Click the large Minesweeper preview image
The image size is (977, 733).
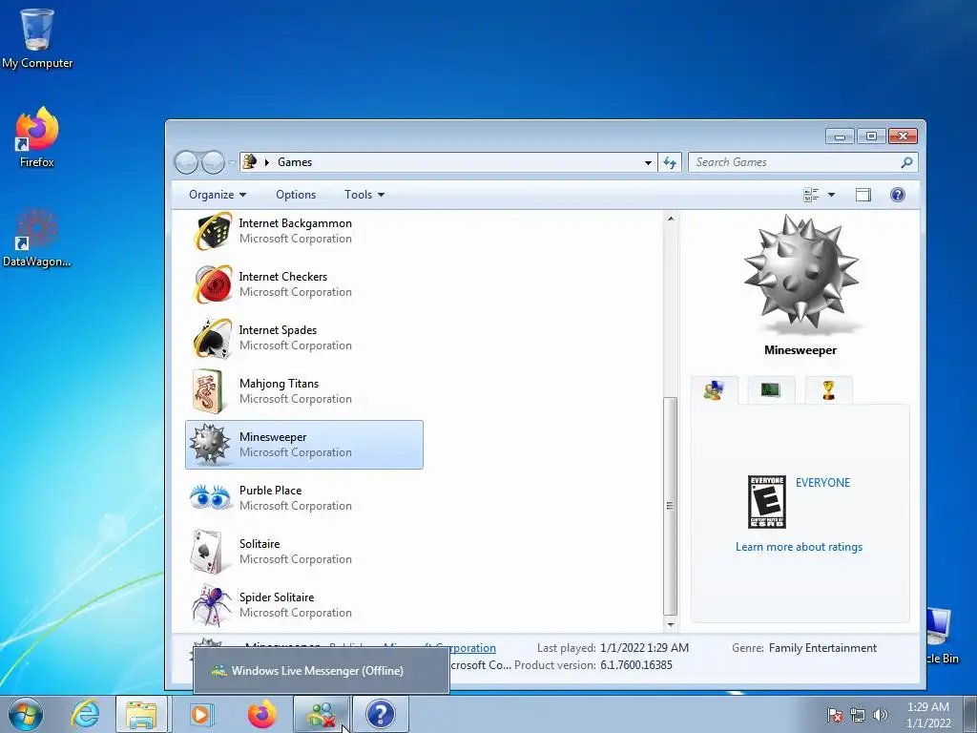click(x=800, y=272)
